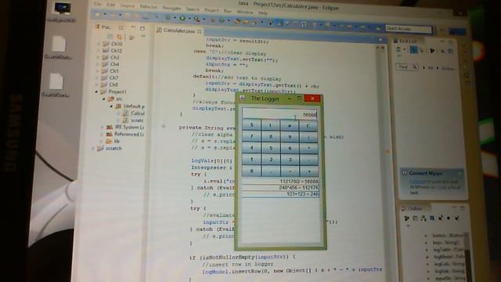Screen dimensions: 501x282
Task: Click the Quick Access search field
Action: (408, 29)
